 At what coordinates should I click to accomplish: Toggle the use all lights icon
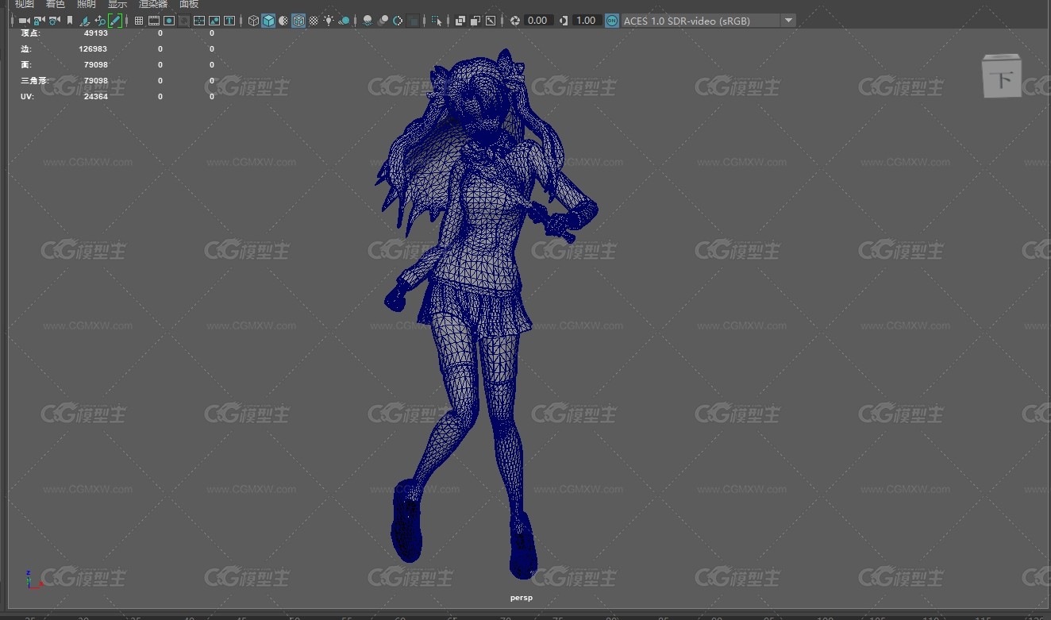pos(329,21)
